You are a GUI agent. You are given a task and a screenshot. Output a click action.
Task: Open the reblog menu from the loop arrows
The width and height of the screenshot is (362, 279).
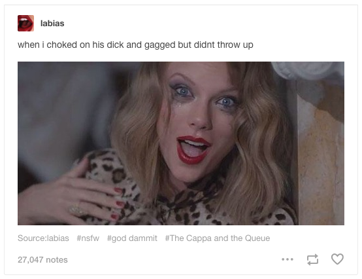tap(312, 259)
